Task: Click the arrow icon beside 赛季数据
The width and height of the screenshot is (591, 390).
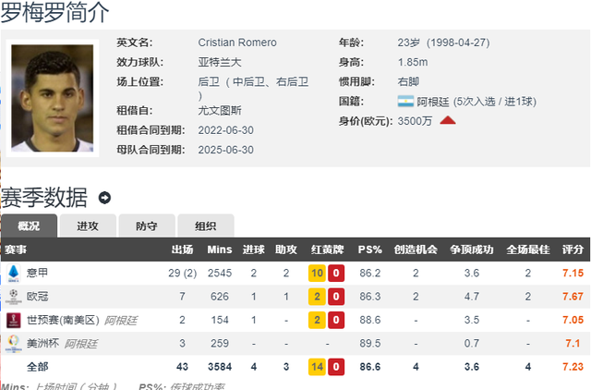Action: (x=104, y=198)
